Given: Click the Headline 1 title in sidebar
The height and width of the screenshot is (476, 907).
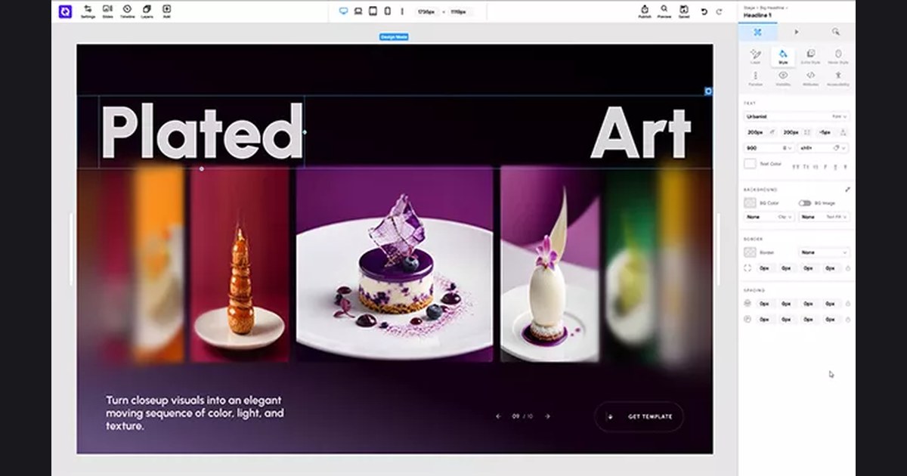Looking at the screenshot, I should 760,14.
